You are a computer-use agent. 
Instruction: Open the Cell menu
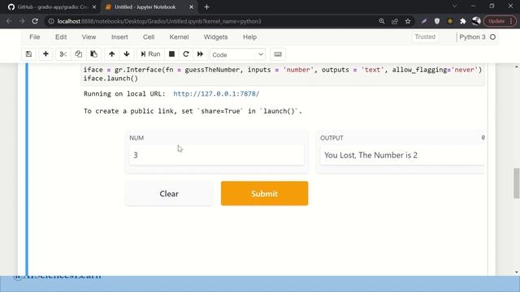tap(149, 37)
